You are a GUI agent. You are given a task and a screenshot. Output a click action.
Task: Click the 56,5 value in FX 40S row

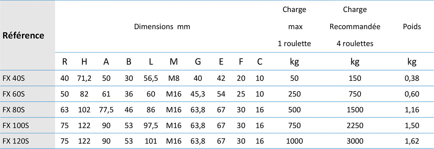(151, 78)
